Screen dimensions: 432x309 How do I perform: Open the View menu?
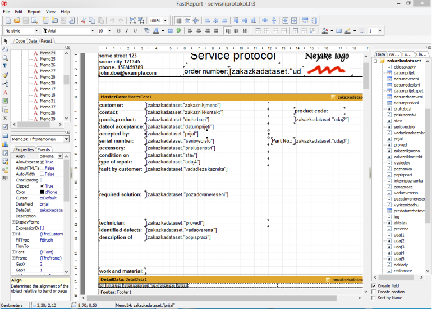pyautogui.click(x=50, y=12)
